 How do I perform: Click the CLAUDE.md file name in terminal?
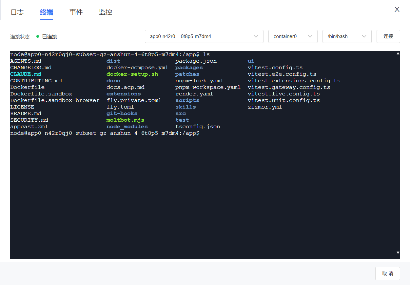pyautogui.click(x=26, y=74)
